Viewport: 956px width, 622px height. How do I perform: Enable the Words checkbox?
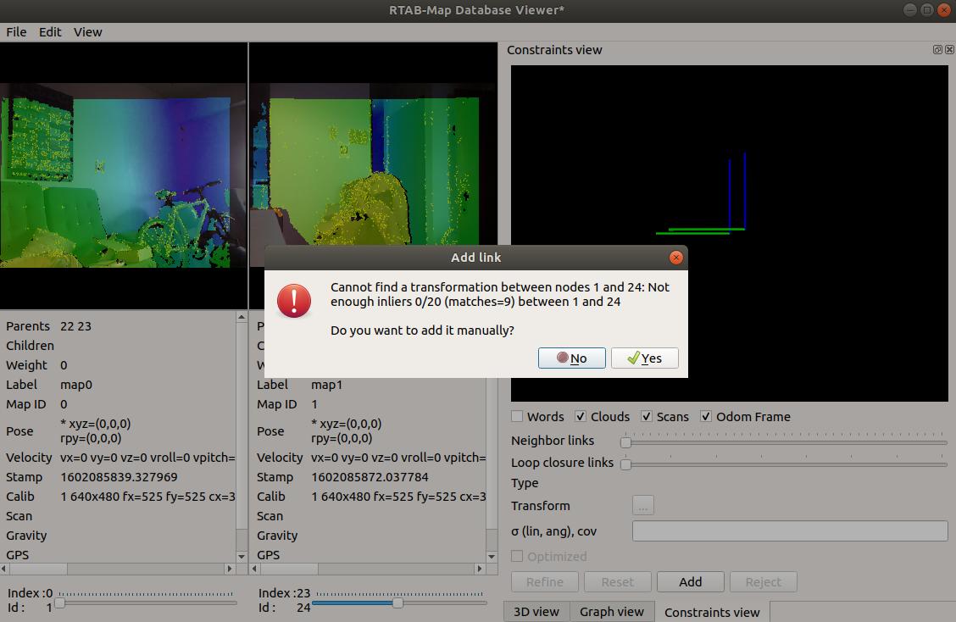[517, 417]
